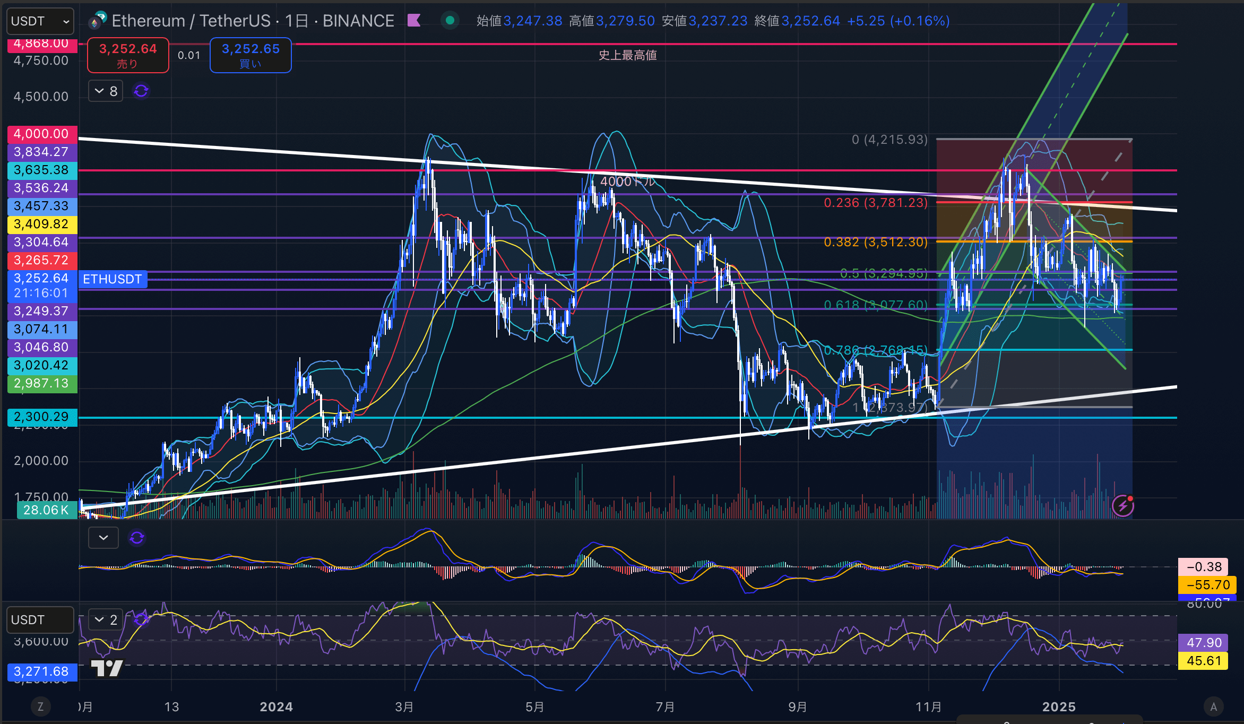Screen dimensions: 1244x724
Task: Click the 3,020.42 cyan price label
Action: click(42, 365)
